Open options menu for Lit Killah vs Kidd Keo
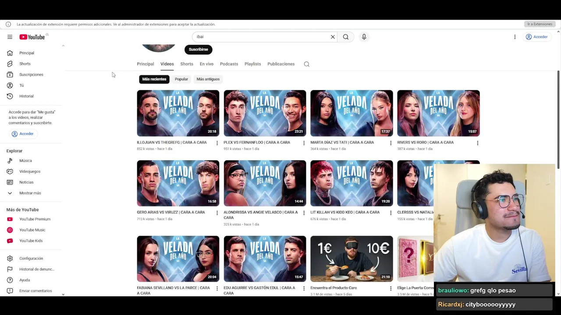The height and width of the screenshot is (315, 561). tap(391, 213)
